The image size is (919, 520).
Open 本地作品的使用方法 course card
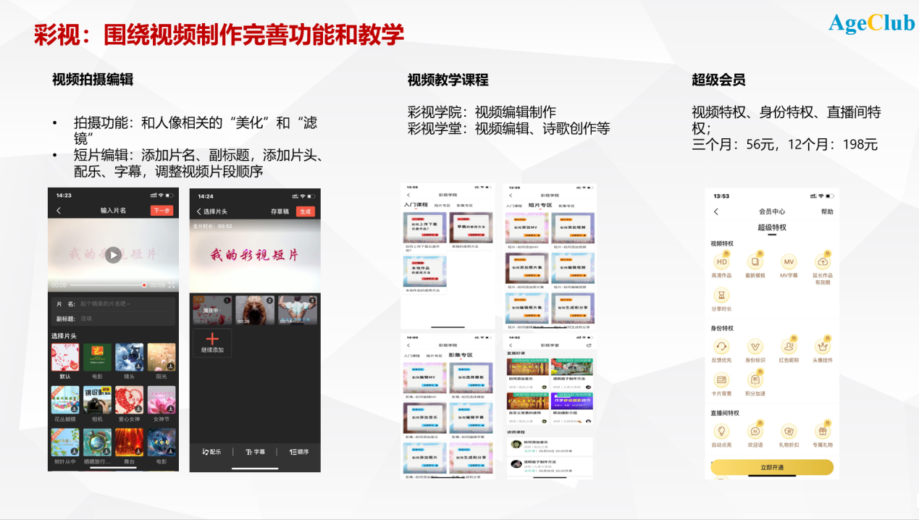(425, 274)
